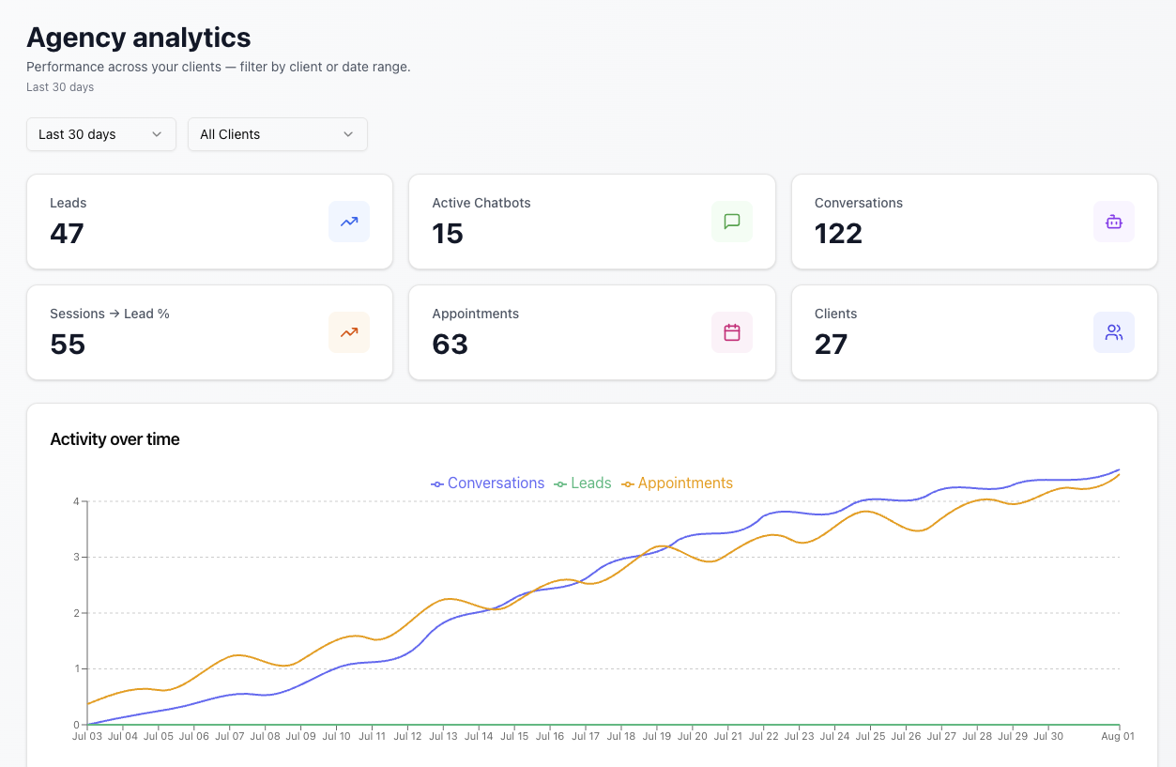The image size is (1176, 767).
Task: Click the Clients users icon
Action: click(1114, 332)
